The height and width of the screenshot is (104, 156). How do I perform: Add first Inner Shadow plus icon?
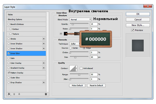(x=44, y=44)
